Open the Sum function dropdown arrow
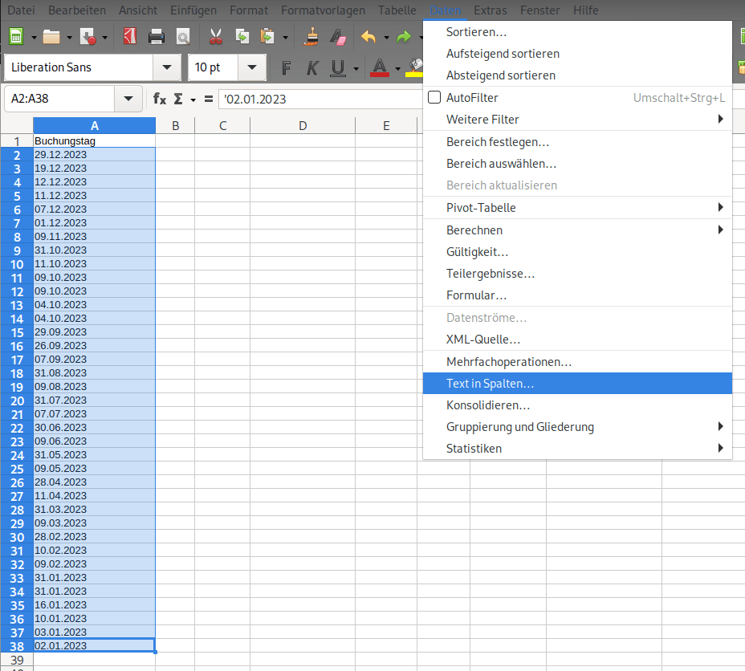The height and width of the screenshot is (671, 745). (193, 100)
